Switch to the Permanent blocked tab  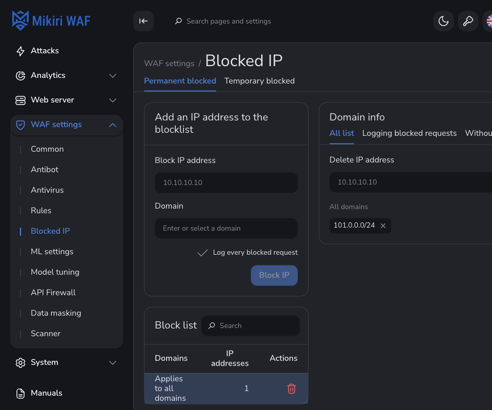coord(180,81)
